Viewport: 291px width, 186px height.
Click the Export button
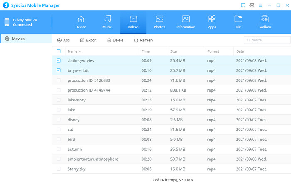pyautogui.click(x=88, y=40)
